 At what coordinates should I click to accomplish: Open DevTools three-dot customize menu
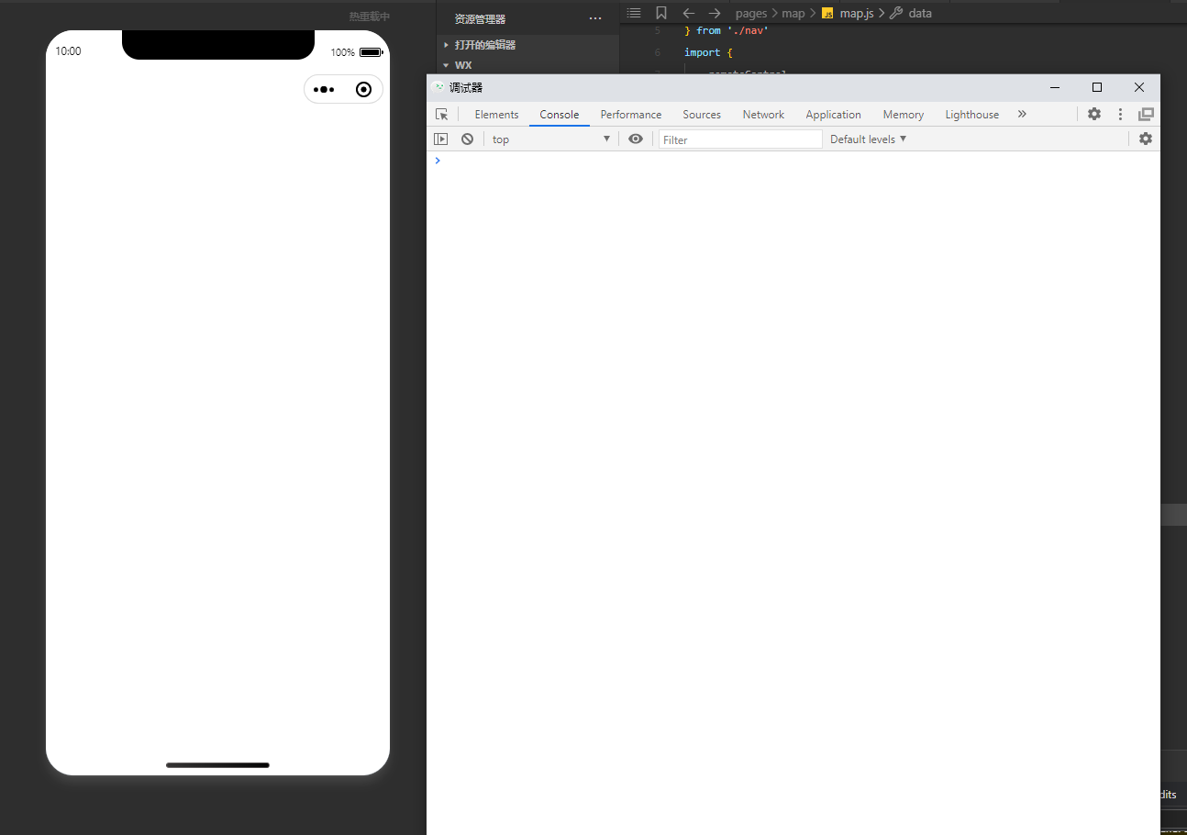[1120, 114]
